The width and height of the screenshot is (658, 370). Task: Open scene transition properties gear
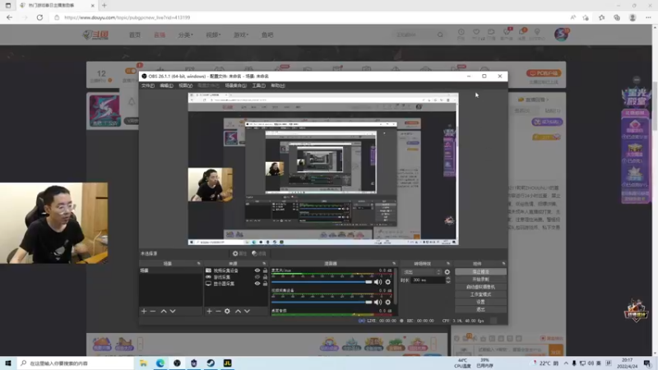click(x=447, y=272)
